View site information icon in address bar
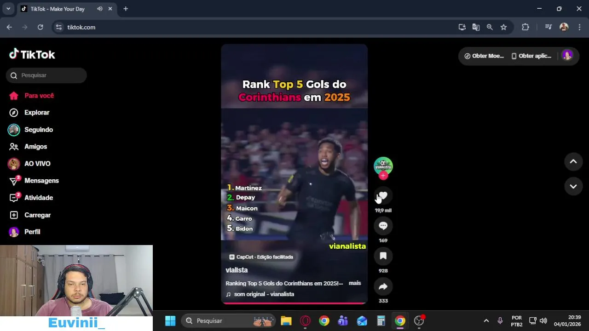589x331 pixels. point(58,27)
